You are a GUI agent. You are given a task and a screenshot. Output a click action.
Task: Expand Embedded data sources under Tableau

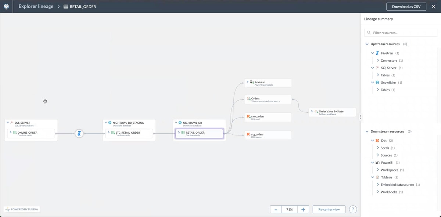378,184
